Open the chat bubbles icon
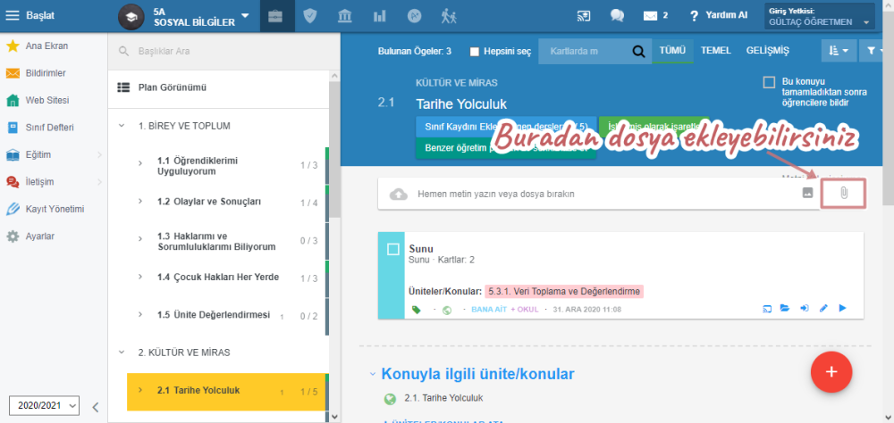Image resolution: width=894 pixels, height=423 pixels. [x=617, y=16]
